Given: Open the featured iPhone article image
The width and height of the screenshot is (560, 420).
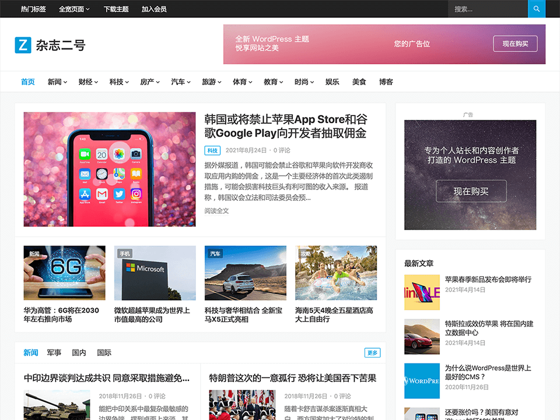Looking at the screenshot, I should coord(110,169).
